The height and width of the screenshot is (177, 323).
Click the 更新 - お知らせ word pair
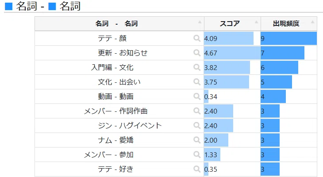pyautogui.click(x=123, y=53)
